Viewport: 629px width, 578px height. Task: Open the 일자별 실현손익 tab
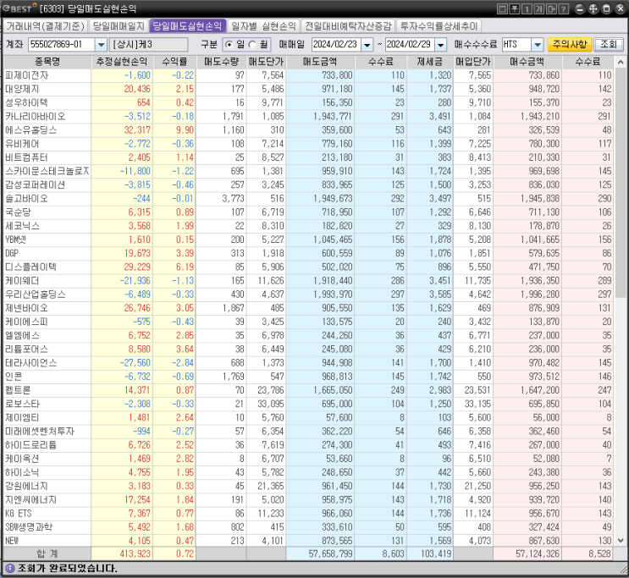263,26
